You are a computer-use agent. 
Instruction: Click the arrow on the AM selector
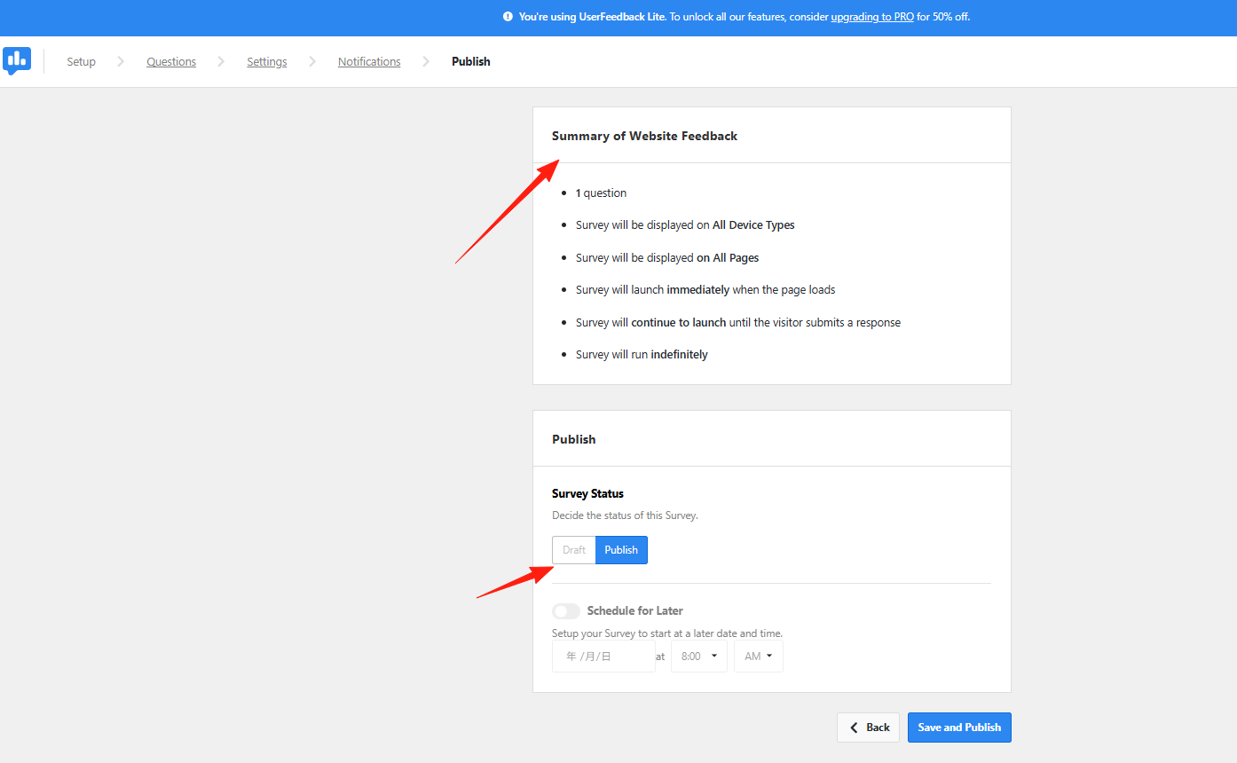[x=770, y=656]
